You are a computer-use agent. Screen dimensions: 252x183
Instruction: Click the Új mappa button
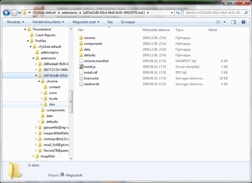click(128, 22)
